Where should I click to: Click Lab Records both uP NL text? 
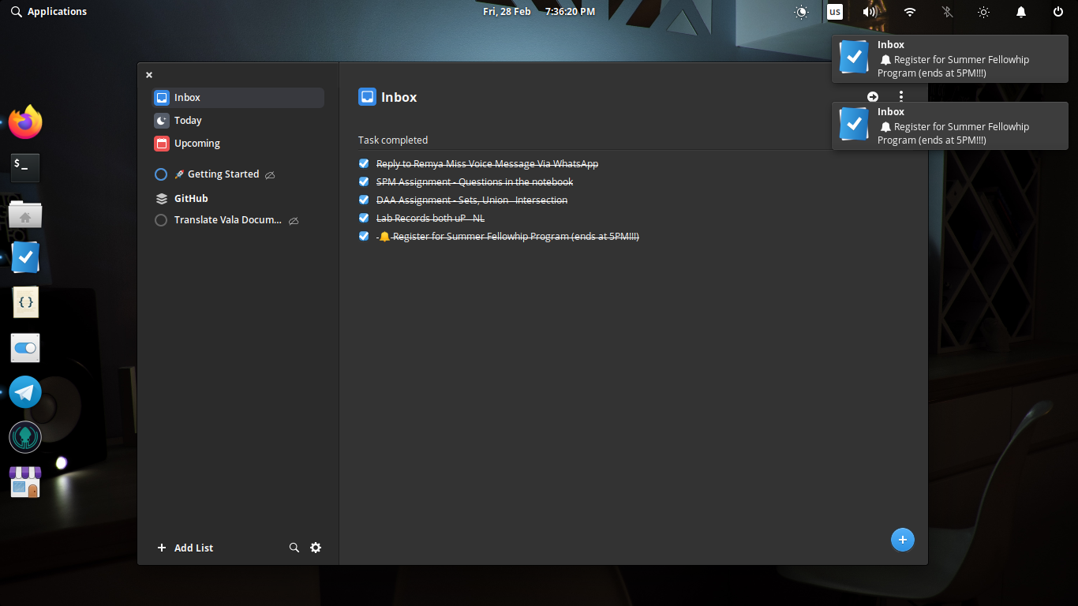(x=430, y=219)
